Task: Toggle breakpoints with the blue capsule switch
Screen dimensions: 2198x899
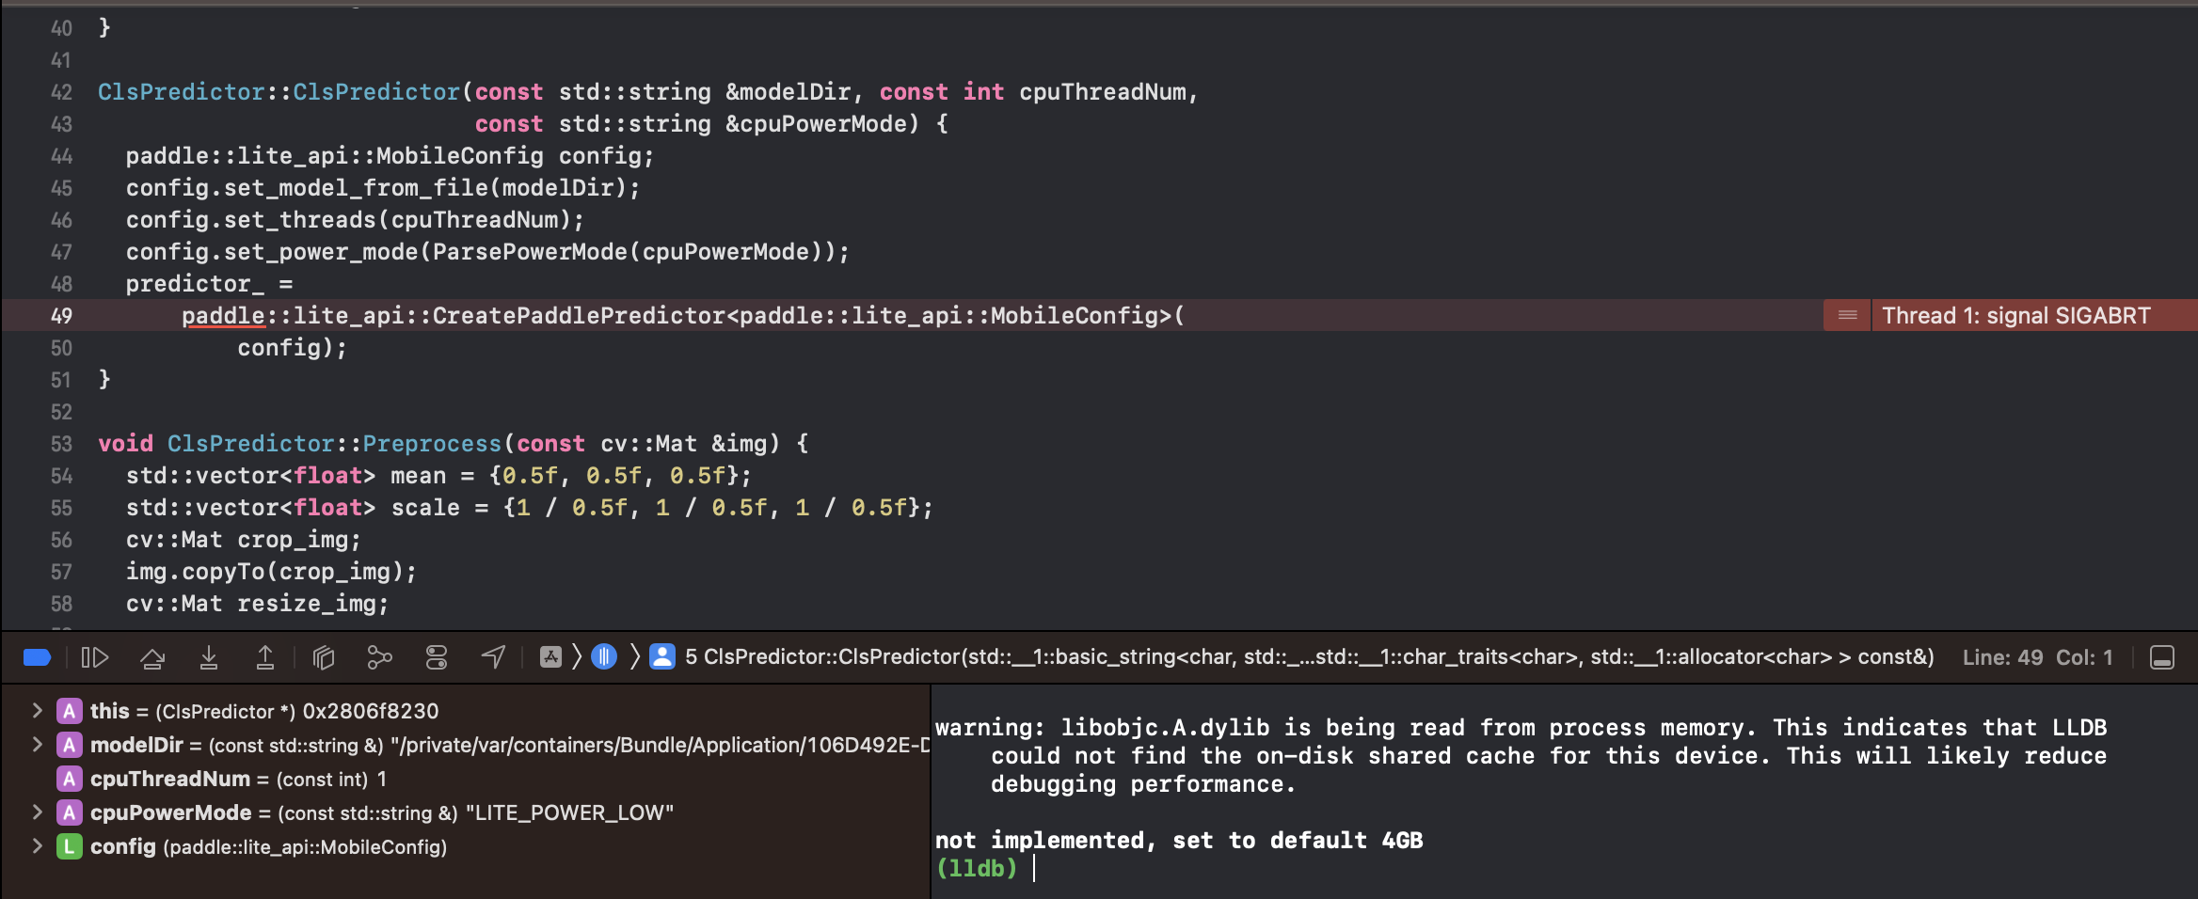Action: [36, 656]
